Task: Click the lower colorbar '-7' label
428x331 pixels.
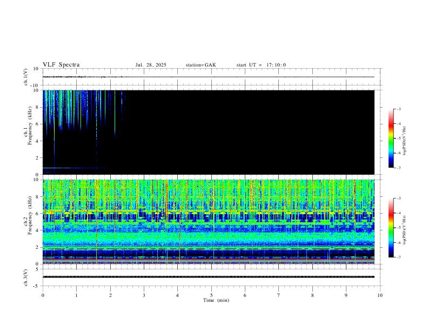Action: coord(398,257)
